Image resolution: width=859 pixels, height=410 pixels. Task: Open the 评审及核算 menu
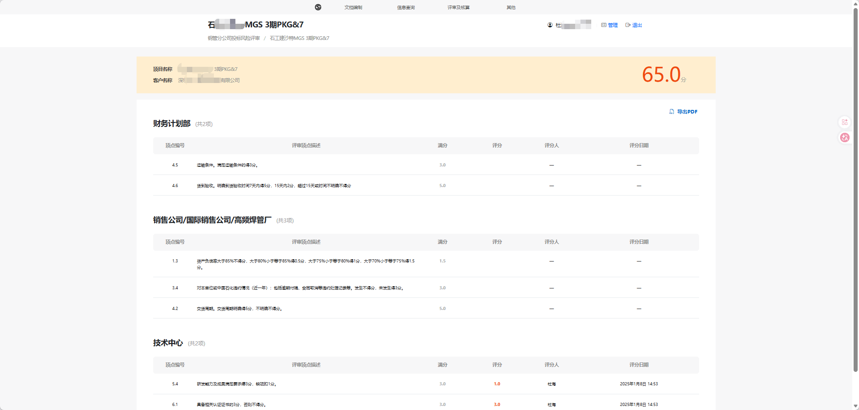click(458, 8)
